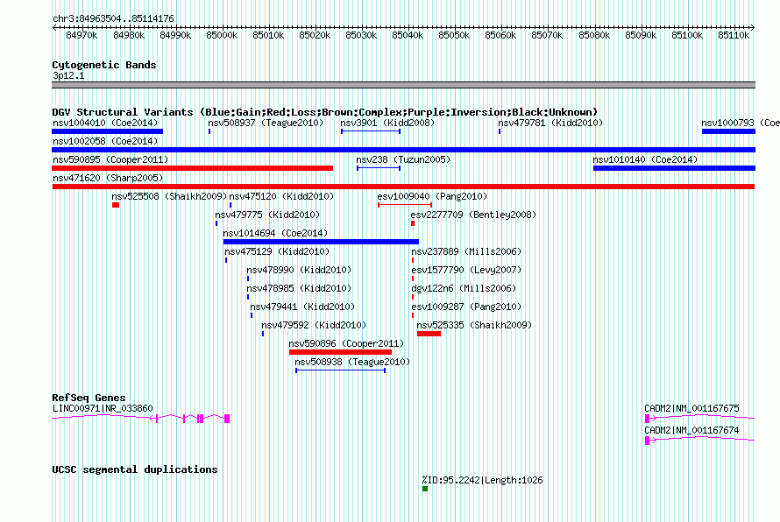
Task: Select the nsv1000793 variant label
Action: pyautogui.click(x=741, y=123)
